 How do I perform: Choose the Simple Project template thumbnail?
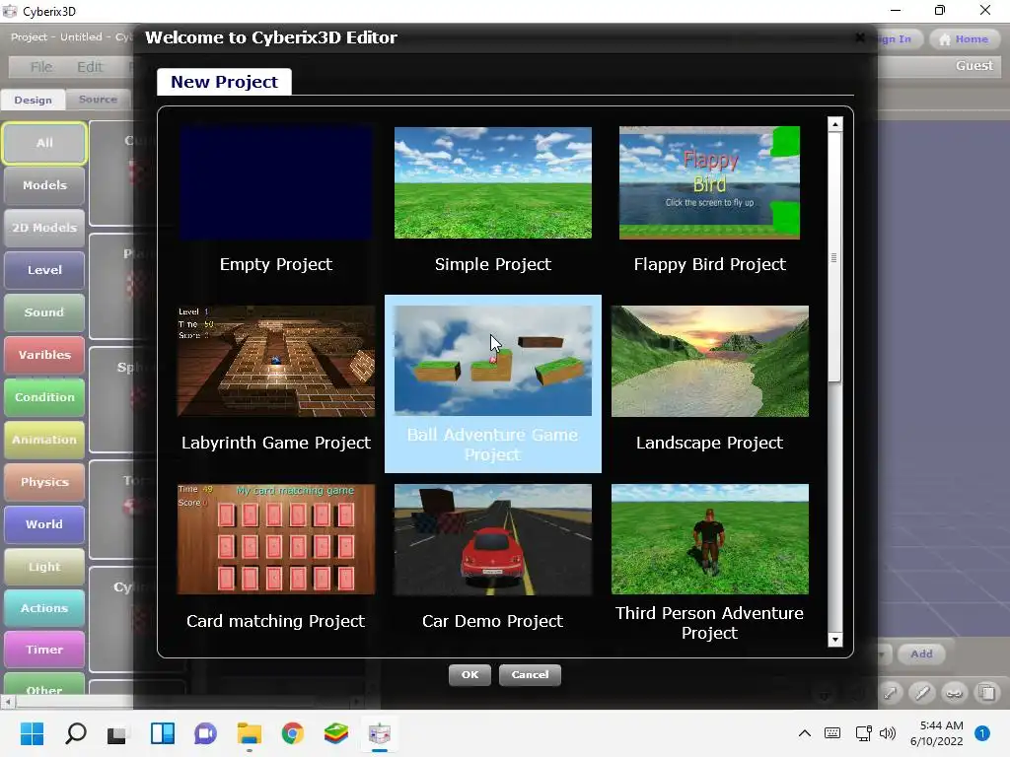493,182
